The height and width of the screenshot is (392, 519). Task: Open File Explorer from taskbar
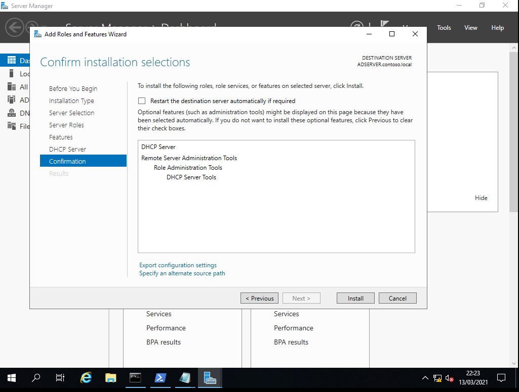(111, 378)
